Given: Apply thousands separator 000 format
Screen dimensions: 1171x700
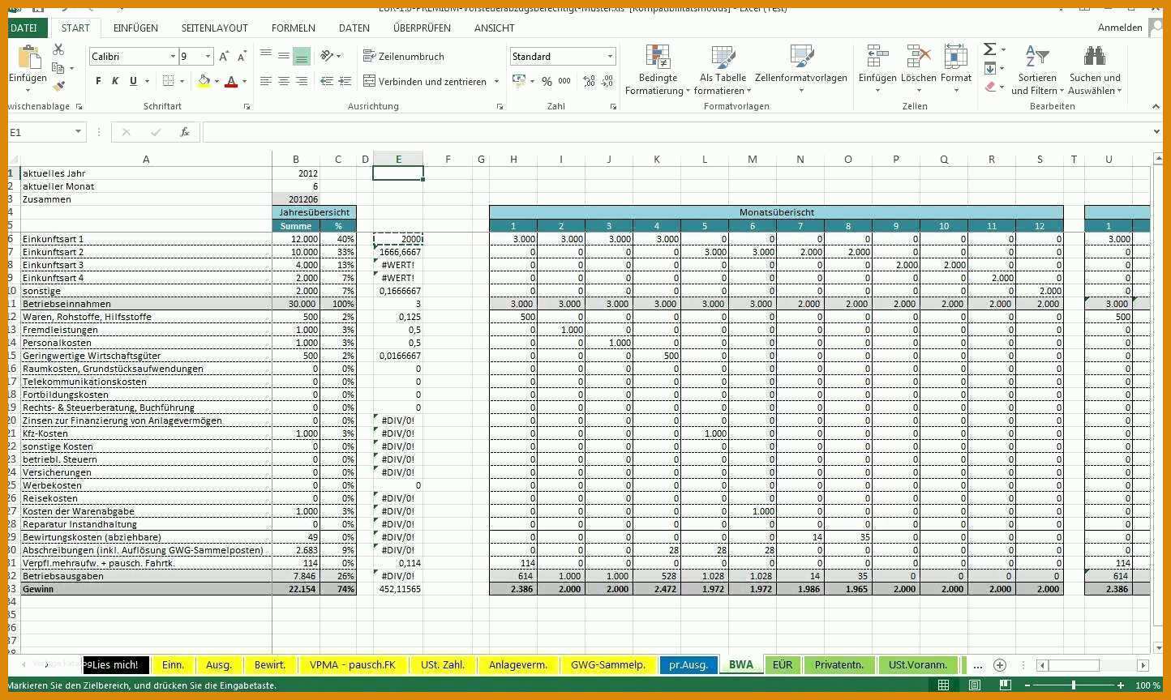Looking at the screenshot, I should point(564,81).
